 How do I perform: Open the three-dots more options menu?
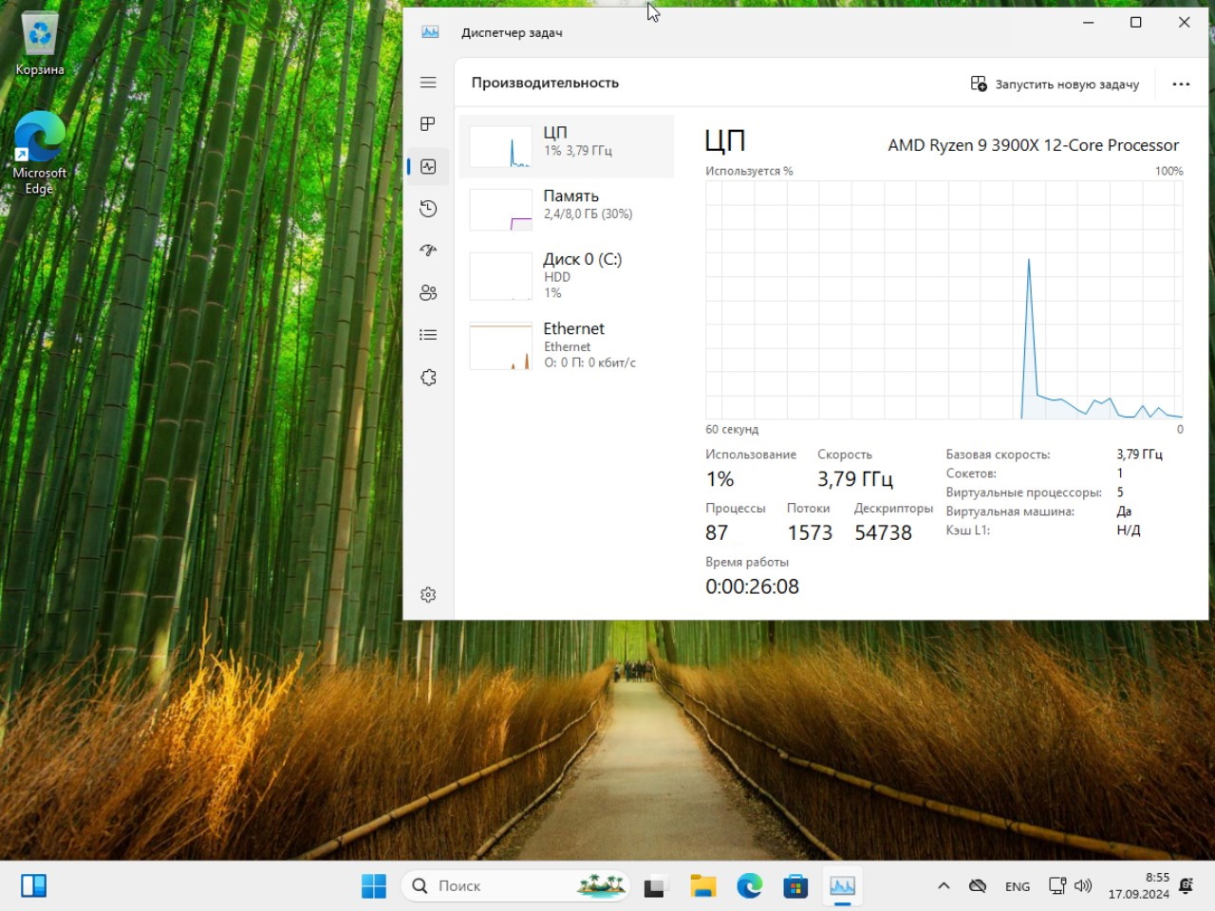(x=1181, y=84)
